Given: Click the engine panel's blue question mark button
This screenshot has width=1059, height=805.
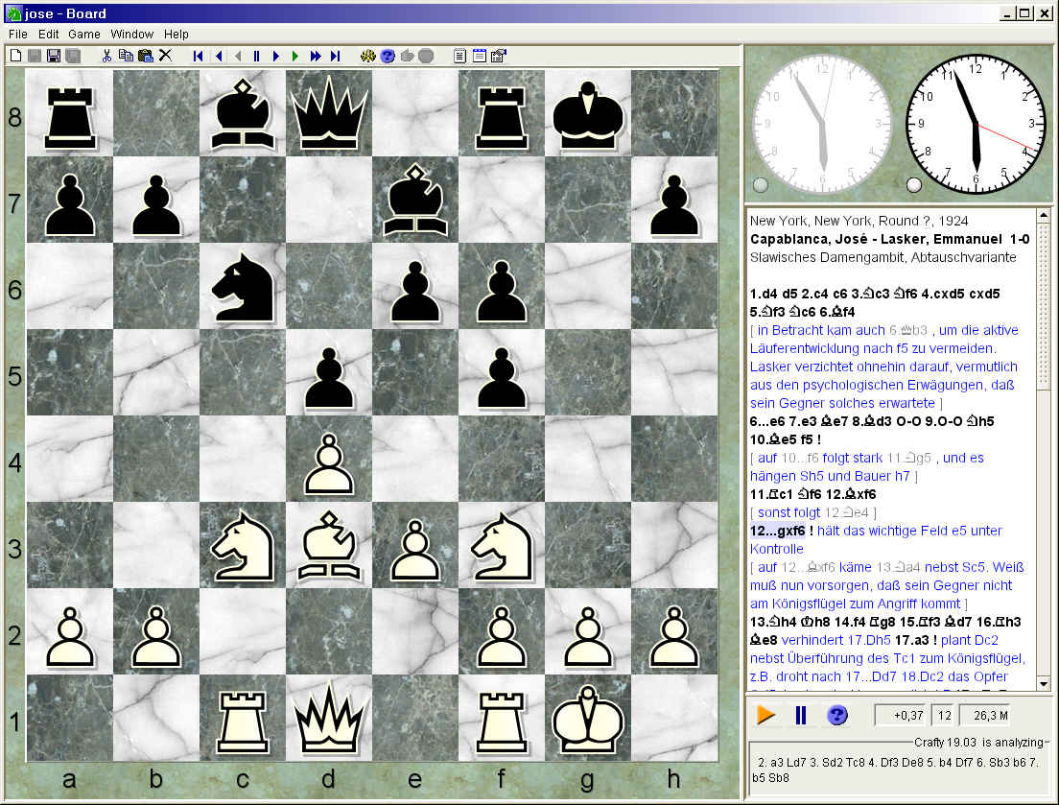Looking at the screenshot, I should tap(836, 715).
